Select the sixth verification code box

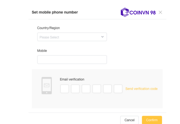click(x=118, y=89)
